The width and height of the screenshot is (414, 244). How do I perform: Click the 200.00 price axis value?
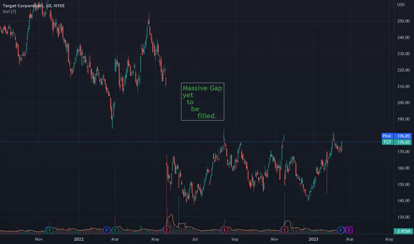coord(403,102)
